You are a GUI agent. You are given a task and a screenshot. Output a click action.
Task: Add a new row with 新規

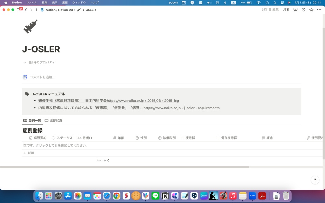(x=29, y=153)
